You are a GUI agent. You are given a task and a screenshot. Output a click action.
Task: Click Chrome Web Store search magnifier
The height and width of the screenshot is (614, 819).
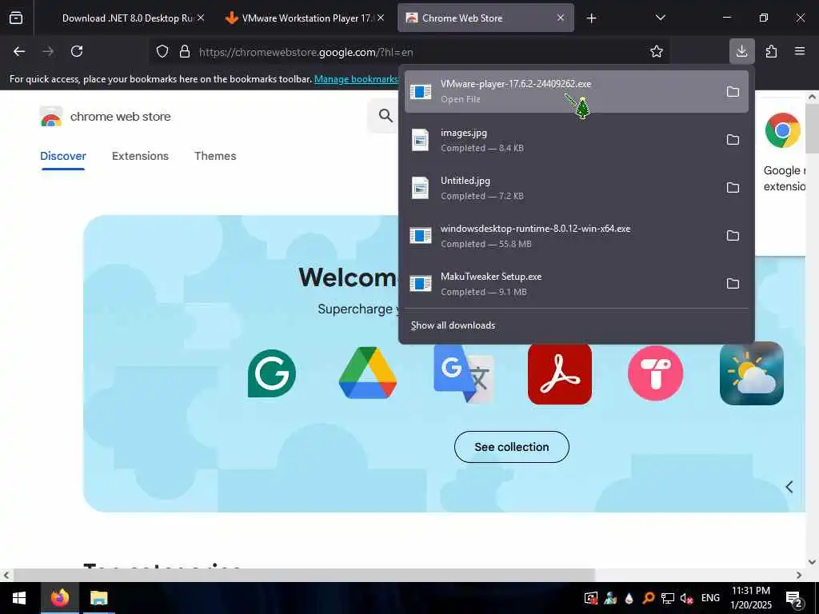pyautogui.click(x=386, y=115)
